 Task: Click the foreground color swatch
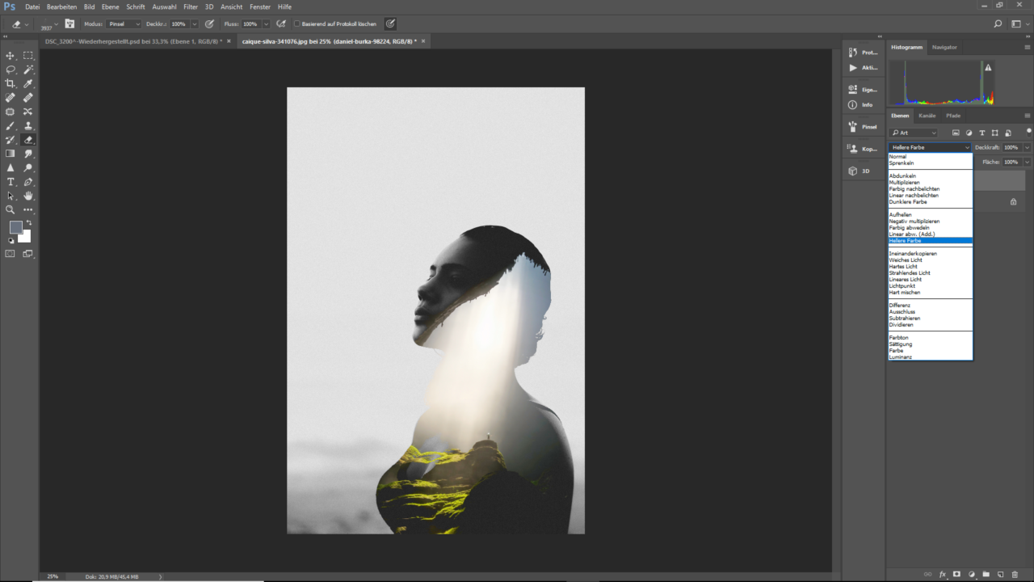point(15,227)
